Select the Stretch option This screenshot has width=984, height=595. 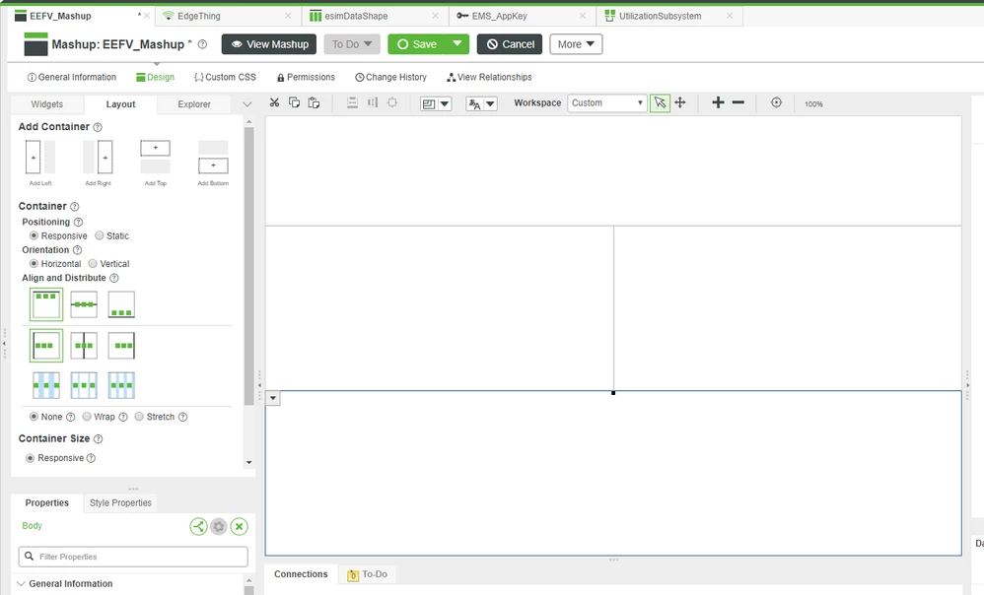click(139, 417)
